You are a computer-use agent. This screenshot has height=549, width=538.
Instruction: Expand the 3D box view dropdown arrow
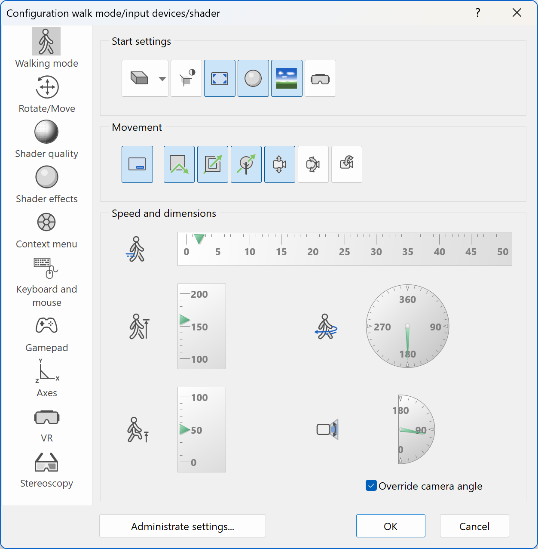coord(162,79)
